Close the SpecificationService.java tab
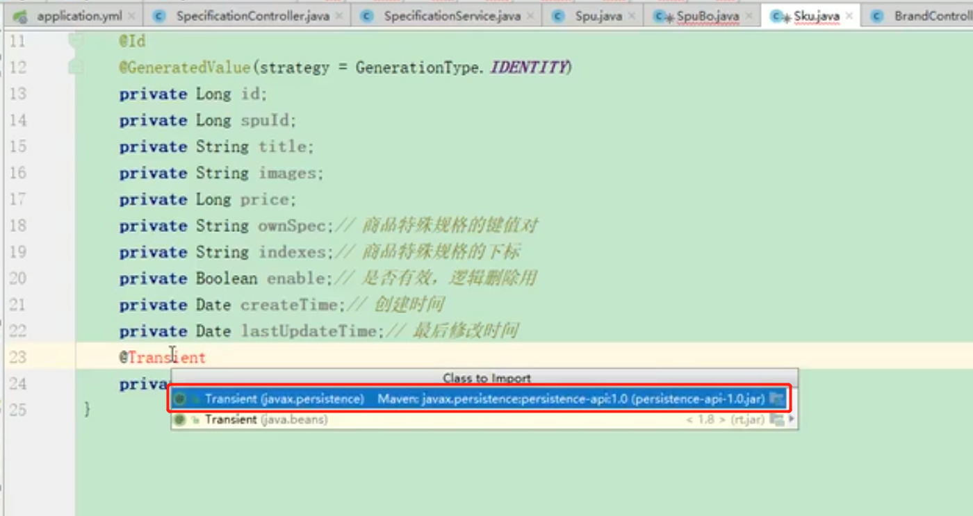The width and height of the screenshot is (973, 516). click(530, 16)
